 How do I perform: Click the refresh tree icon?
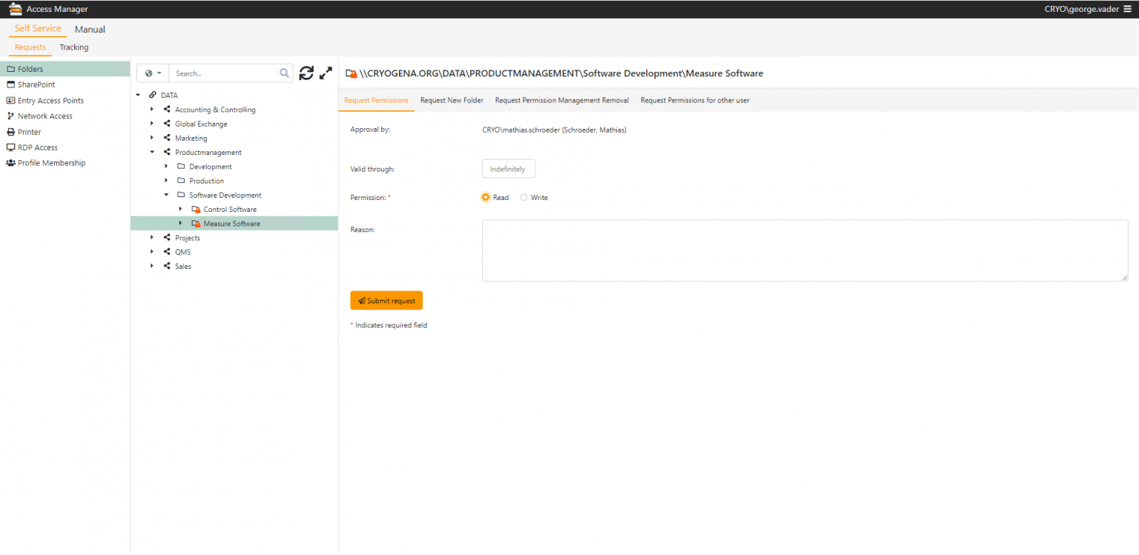pyautogui.click(x=306, y=73)
